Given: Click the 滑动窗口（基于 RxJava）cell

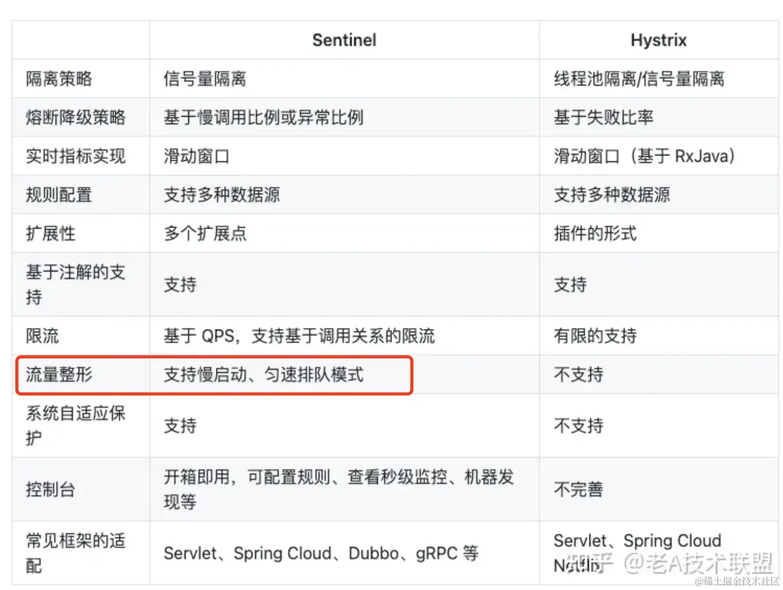Looking at the screenshot, I should click(659, 156).
